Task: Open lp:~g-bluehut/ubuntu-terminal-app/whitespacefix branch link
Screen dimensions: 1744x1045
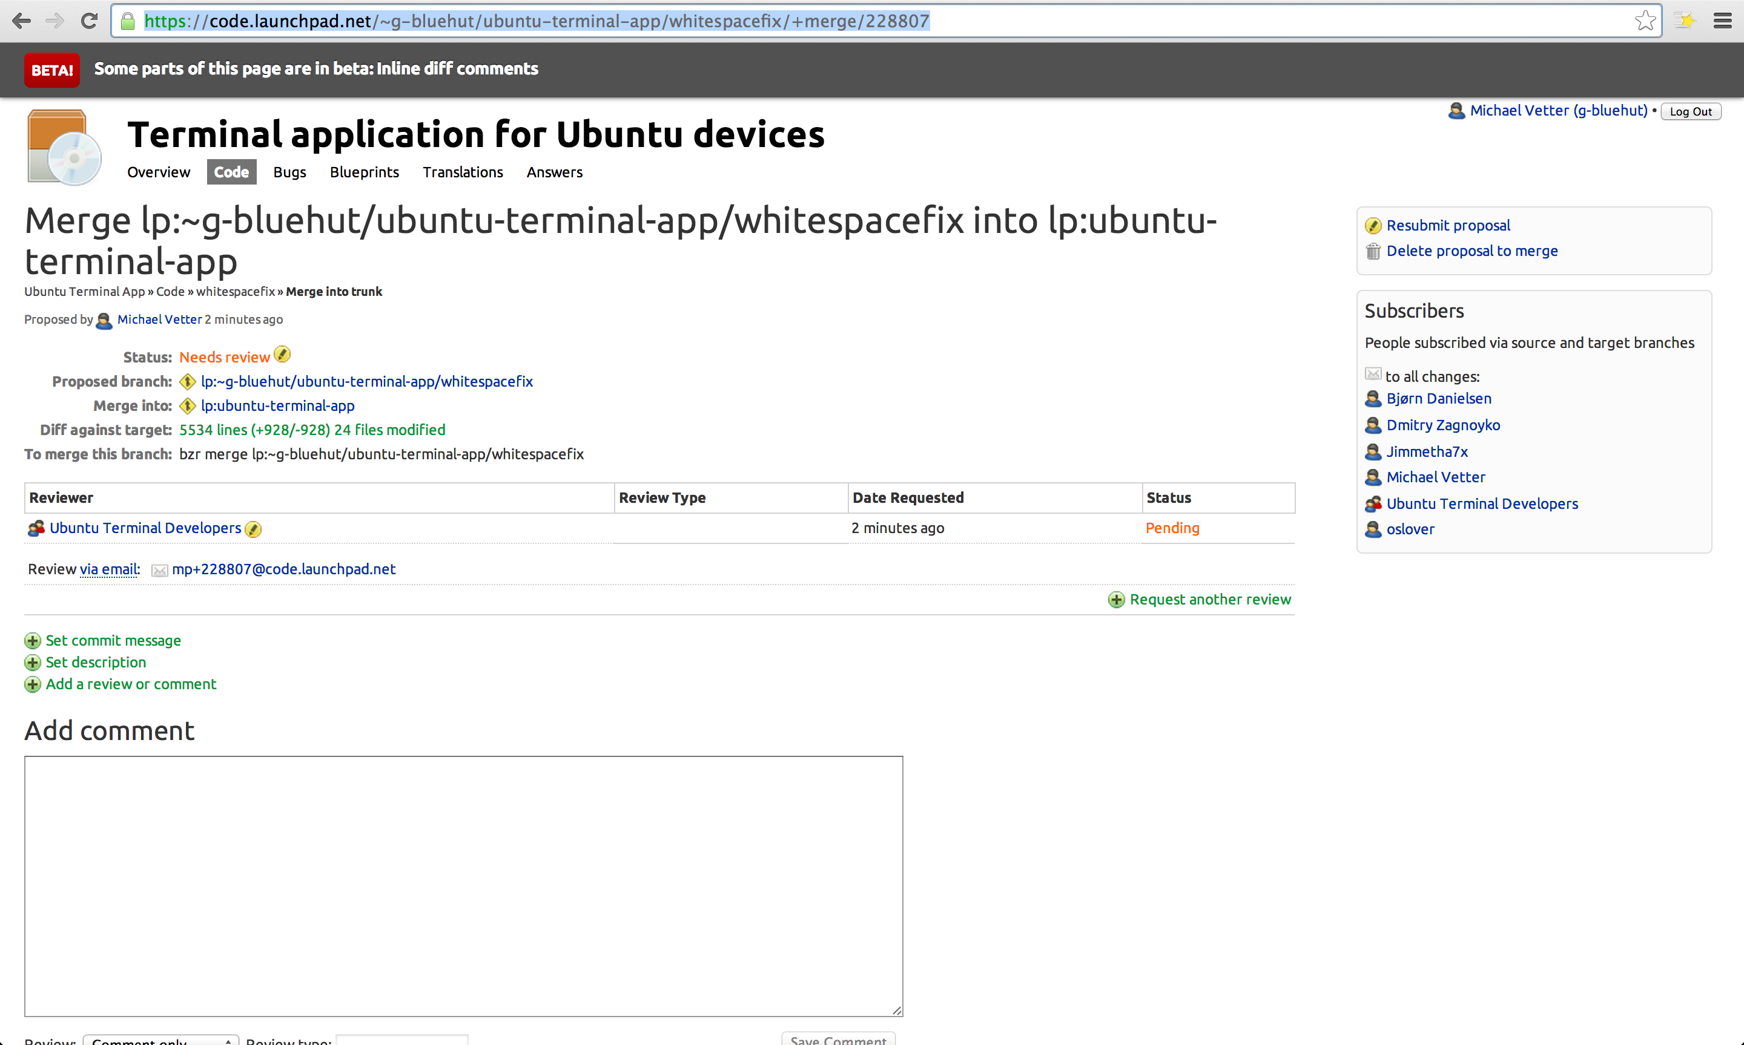Action: (x=367, y=382)
